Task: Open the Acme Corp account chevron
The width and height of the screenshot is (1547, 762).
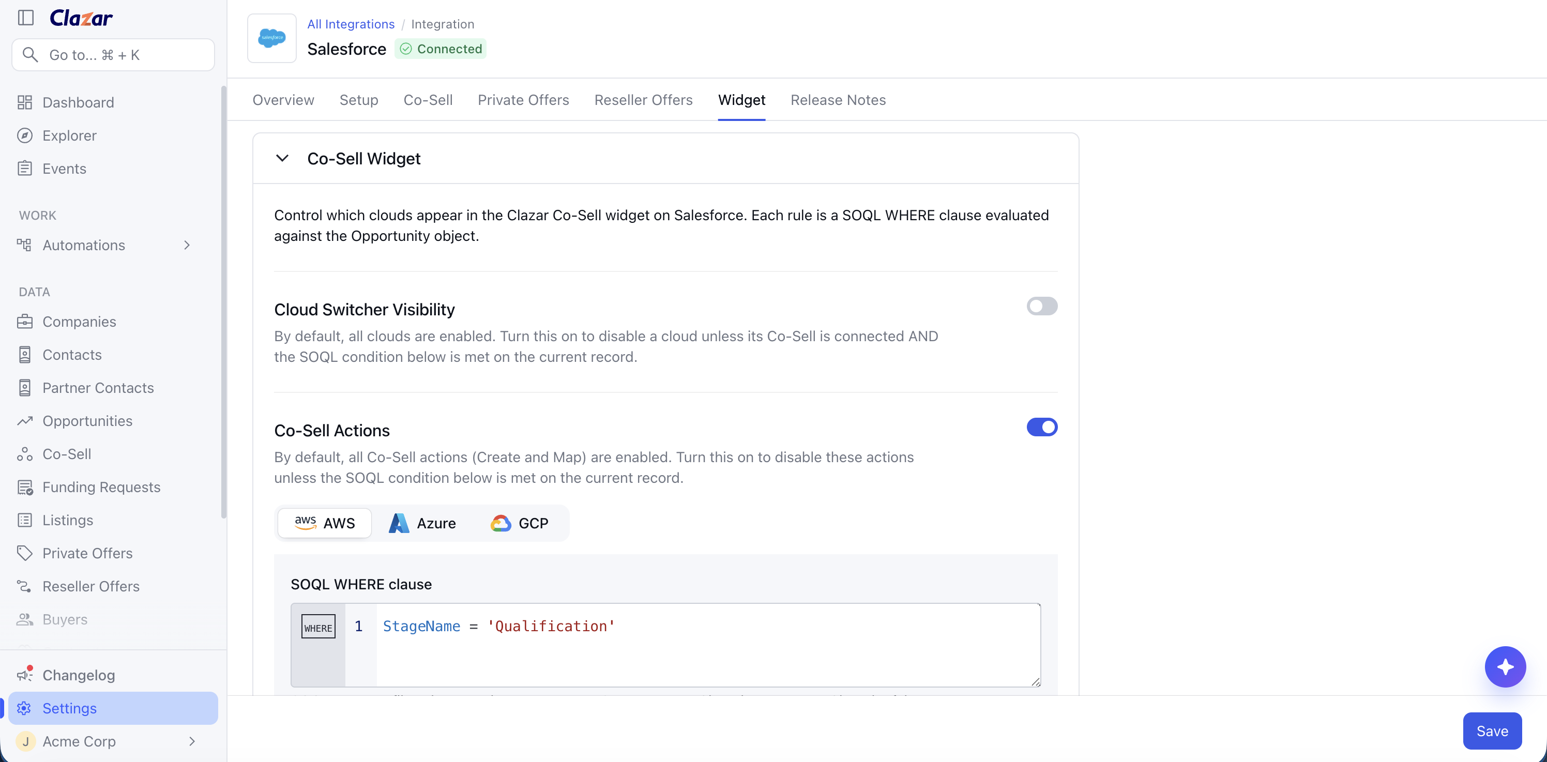Action: 192,741
